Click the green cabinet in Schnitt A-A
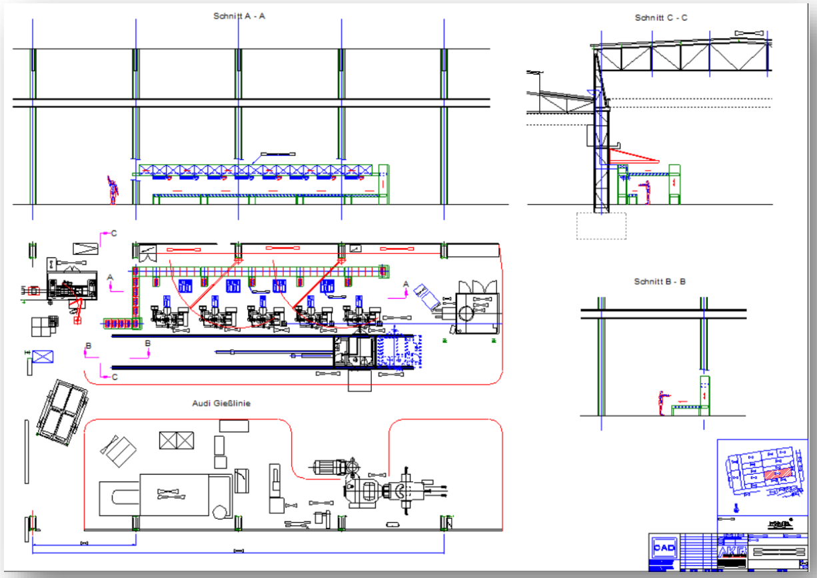This screenshot has width=817, height=578. [x=384, y=183]
